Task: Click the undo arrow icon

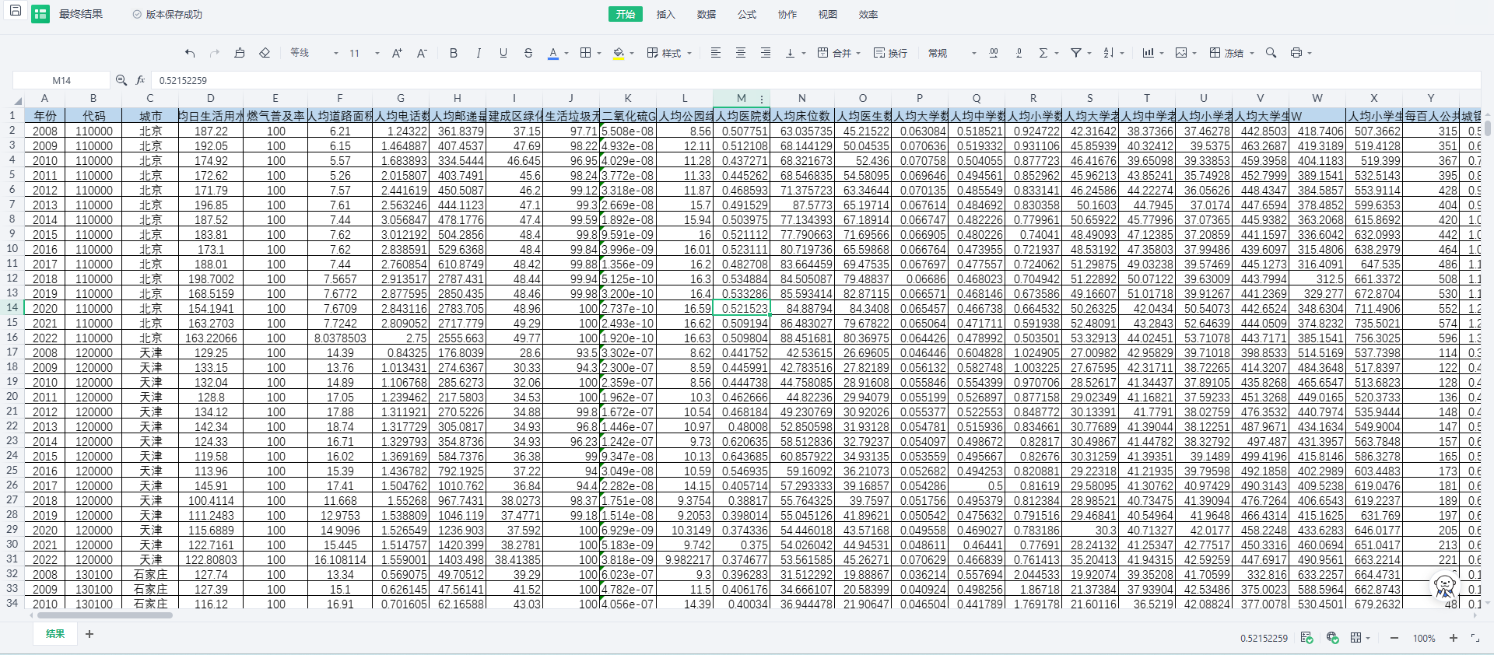Action: 190,53
